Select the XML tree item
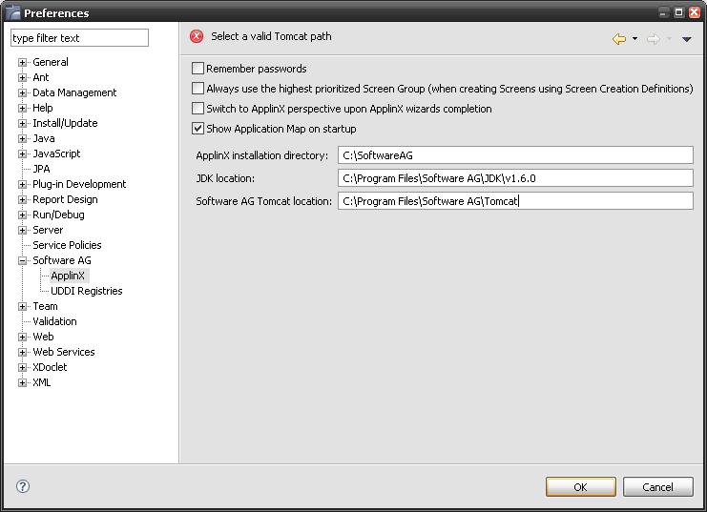Image resolution: width=707 pixels, height=512 pixels. 41,382
